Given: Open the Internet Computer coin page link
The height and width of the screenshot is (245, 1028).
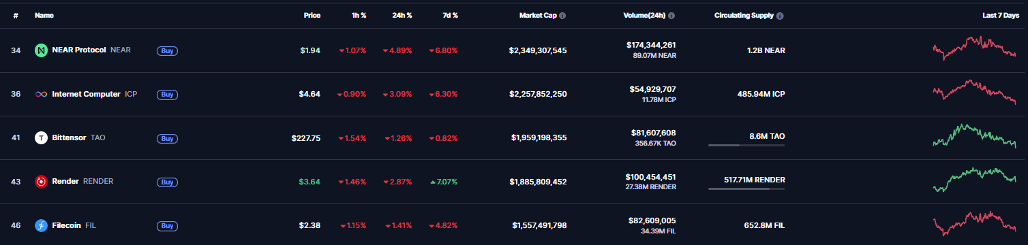Looking at the screenshot, I should point(86,94).
